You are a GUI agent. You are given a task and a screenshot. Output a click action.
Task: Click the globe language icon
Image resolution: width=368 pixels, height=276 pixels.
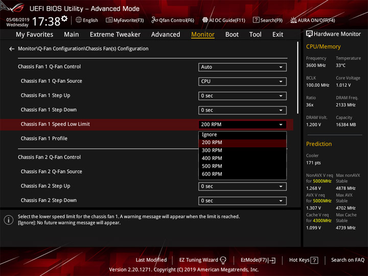[79, 20]
